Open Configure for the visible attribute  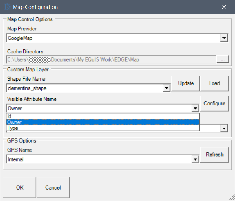tap(214, 104)
